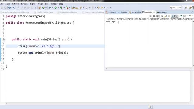Open the Search menu
This screenshot has width=194, height=109.
pos(33,4)
